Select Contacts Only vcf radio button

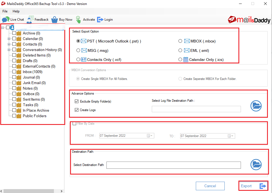tap(78, 60)
